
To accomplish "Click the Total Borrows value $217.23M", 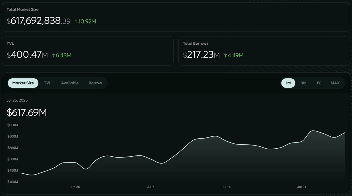I will tap(201, 55).
